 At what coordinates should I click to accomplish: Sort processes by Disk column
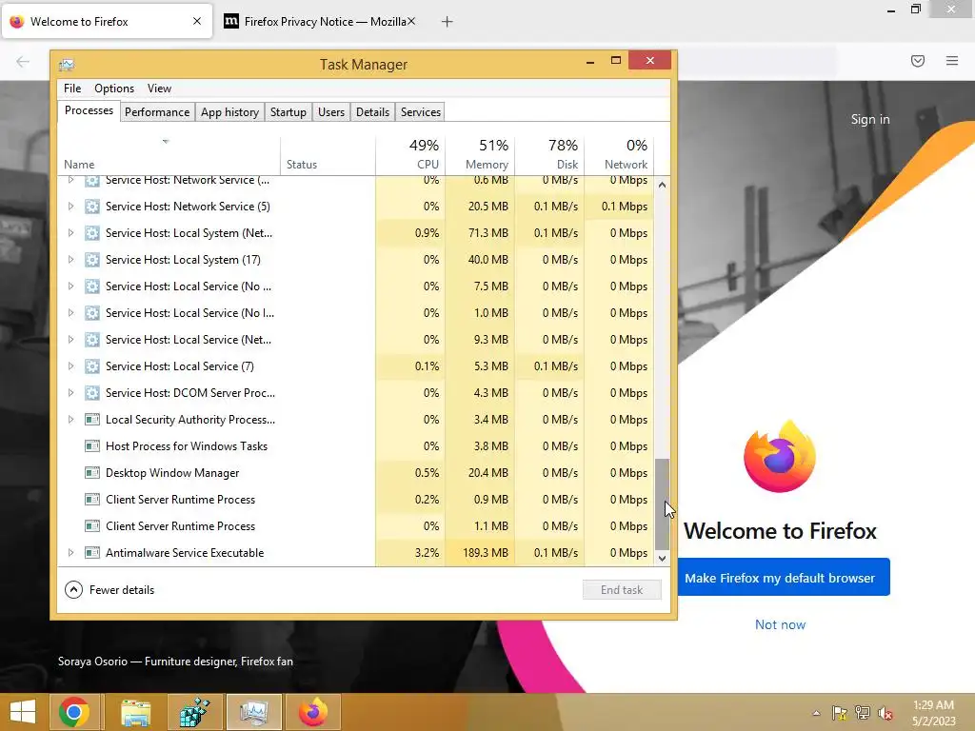click(549, 154)
